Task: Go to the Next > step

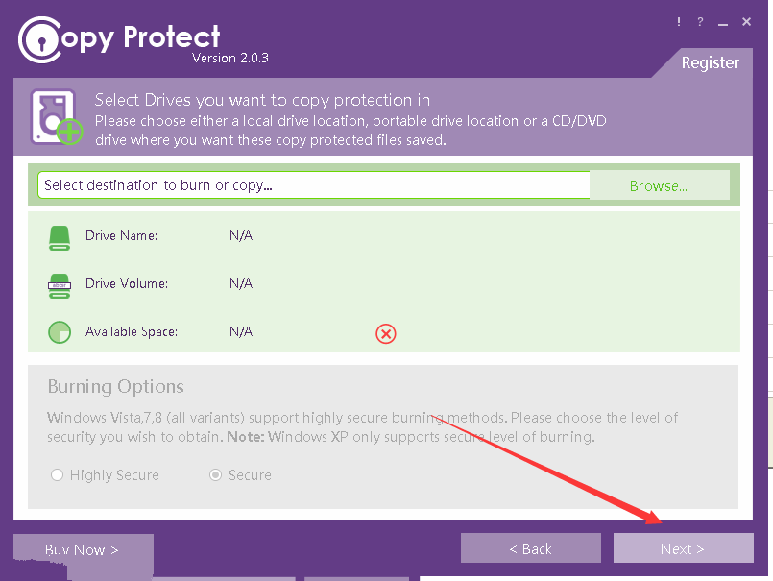Action: (x=684, y=548)
